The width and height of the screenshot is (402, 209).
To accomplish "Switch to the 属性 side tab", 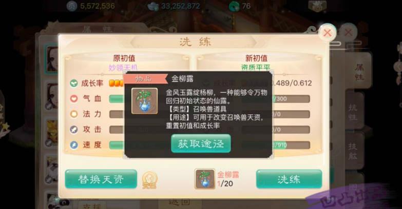I will (x=359, y=72).
